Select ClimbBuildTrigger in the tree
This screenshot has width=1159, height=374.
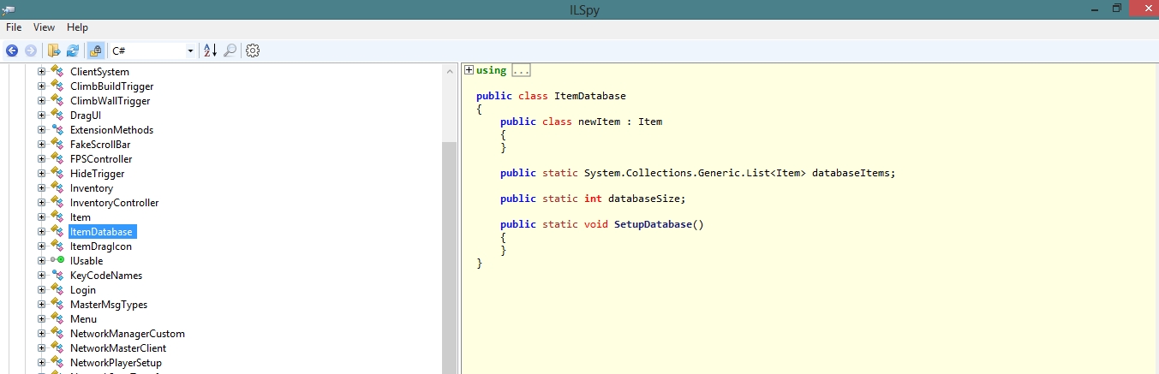pyautogui.click(x=111, y=86)
